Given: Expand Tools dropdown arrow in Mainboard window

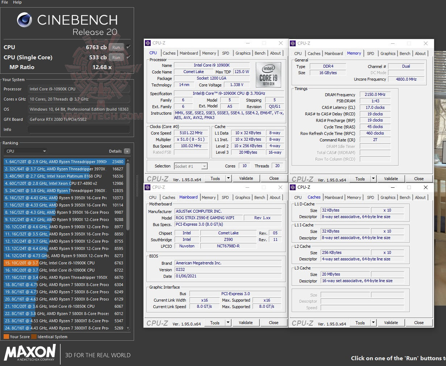Looking at the screenshot, I should pos(228,323).
